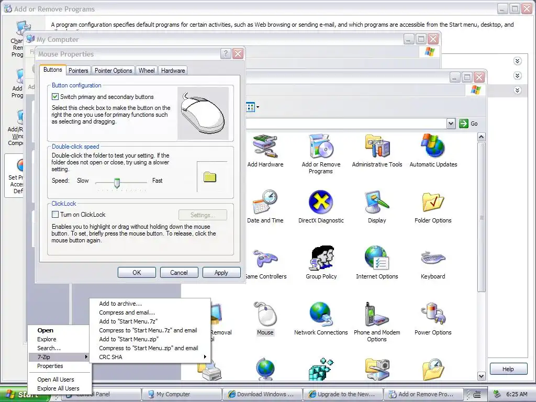Open Add or Remove Programs icon in Control Panel
The height and width of the screenshot is (402, 536).
coord(321,154)
